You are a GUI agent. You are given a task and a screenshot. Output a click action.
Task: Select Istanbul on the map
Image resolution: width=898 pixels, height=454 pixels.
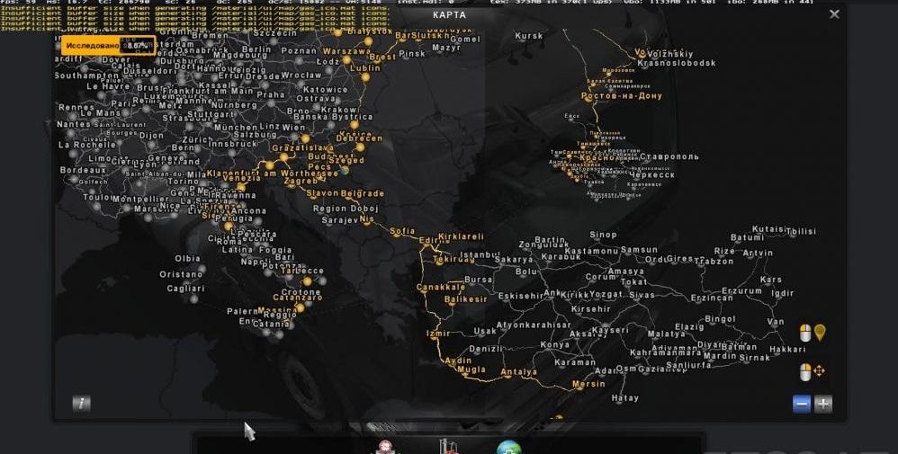tap(479, 255)
